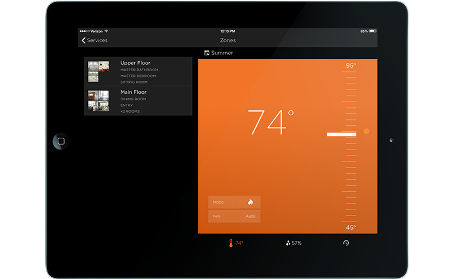
Task: Select the Main Floor zone
Action: pyautogui.click(x=138, y=101)
